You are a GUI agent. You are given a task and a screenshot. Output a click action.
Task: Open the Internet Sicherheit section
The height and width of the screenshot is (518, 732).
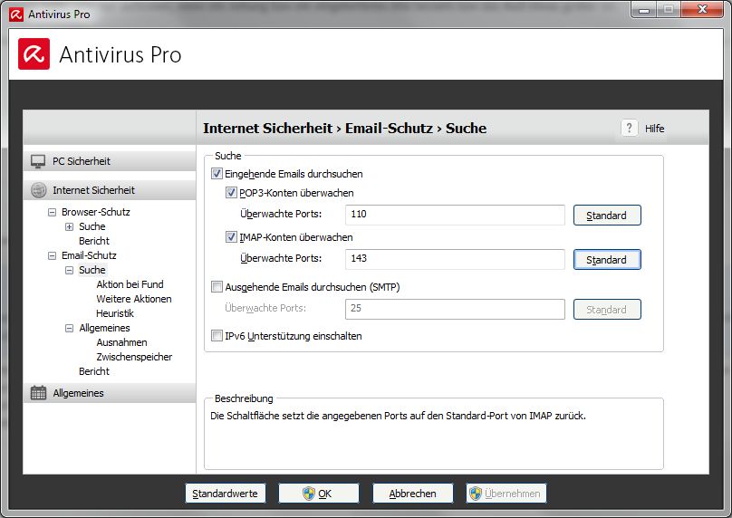[110, 190]
